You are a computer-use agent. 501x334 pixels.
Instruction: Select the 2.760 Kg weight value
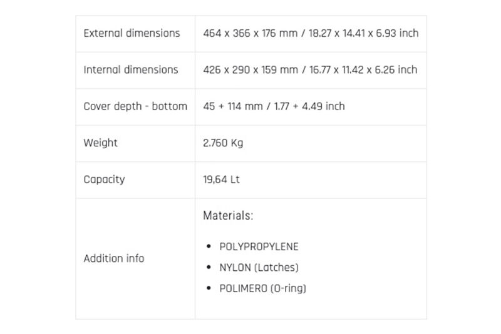(x=223, y=143)
